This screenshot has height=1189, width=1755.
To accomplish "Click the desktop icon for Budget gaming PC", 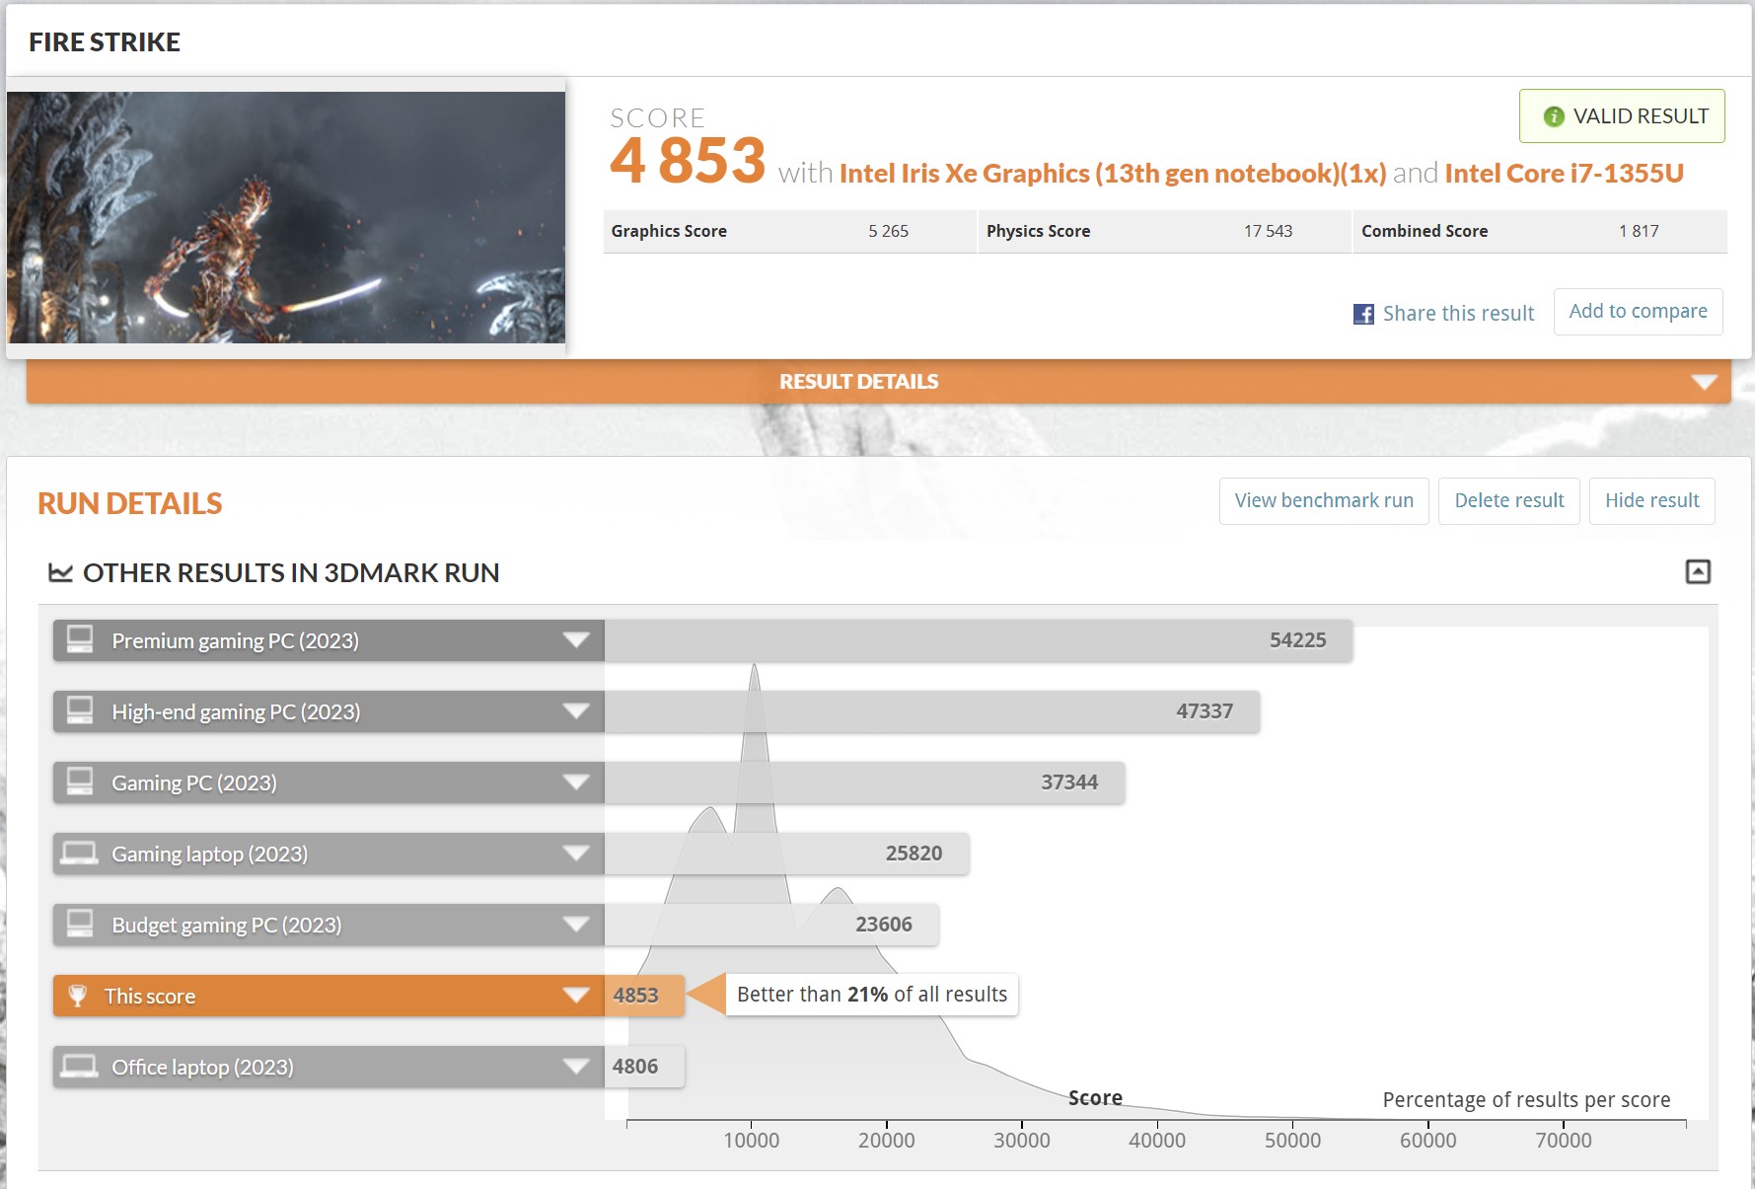I will pos(80,925).
